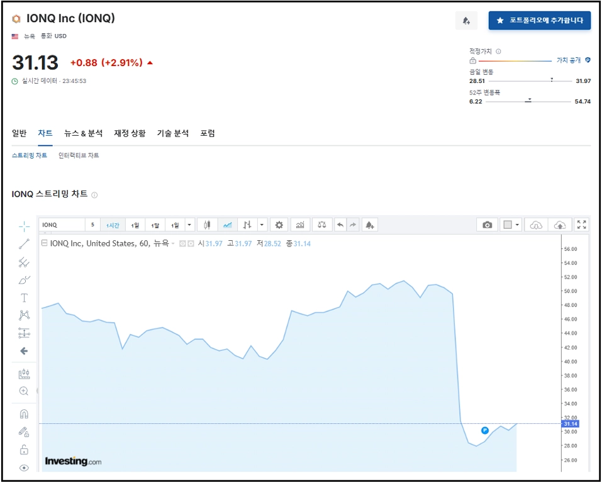Open the 재정 상황 tab
The width and height of the screenshot is (602, 483).
pos(130,133)
